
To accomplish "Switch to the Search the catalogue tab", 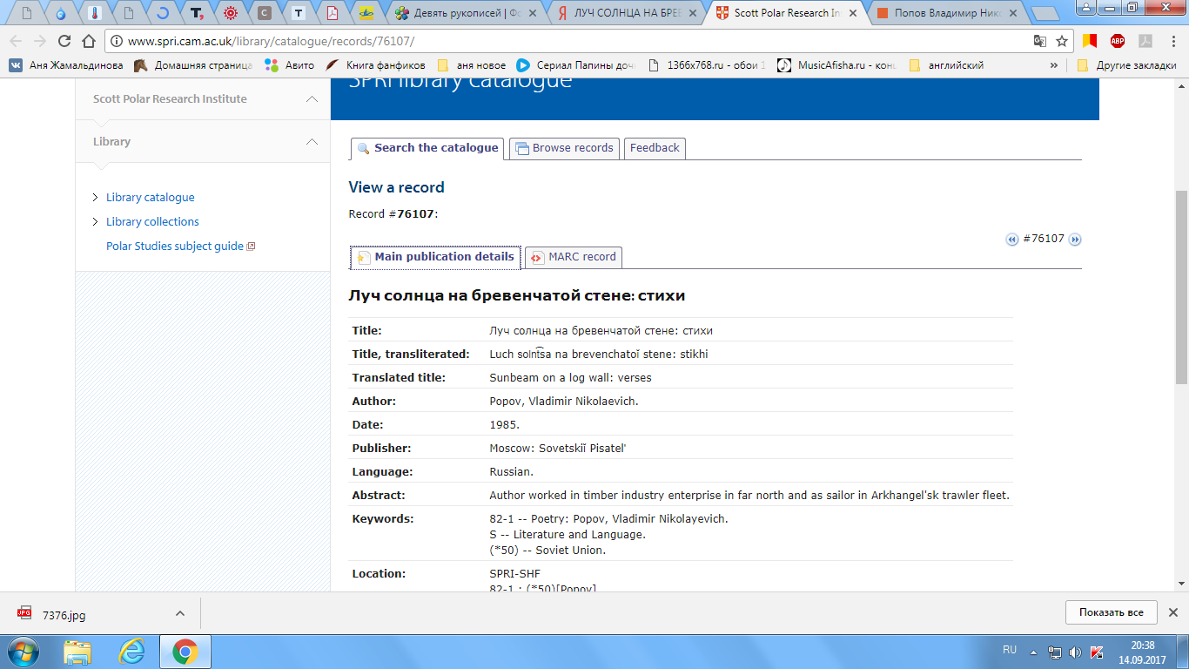I will [427, 148].
